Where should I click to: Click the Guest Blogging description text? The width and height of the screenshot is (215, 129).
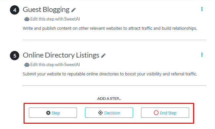pos(110,28)
